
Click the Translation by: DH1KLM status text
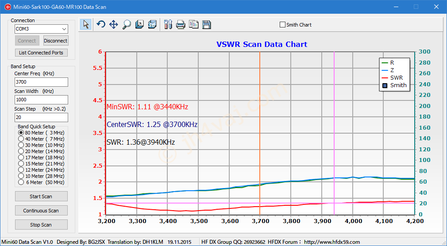(135, 242)
